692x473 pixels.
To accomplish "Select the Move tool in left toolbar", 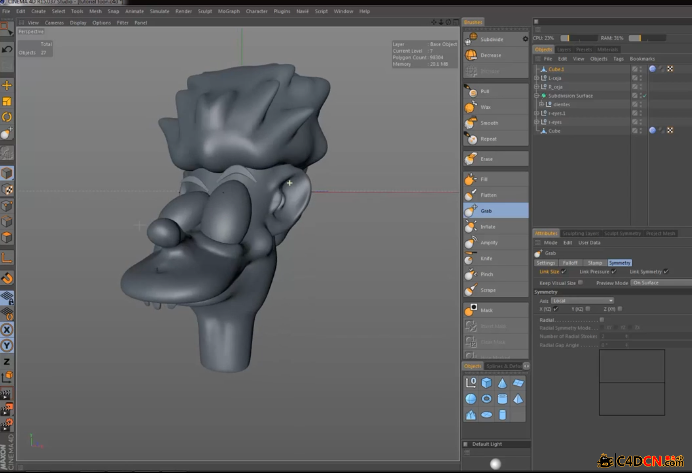I will pyautogui.click(x=7, y=85).
